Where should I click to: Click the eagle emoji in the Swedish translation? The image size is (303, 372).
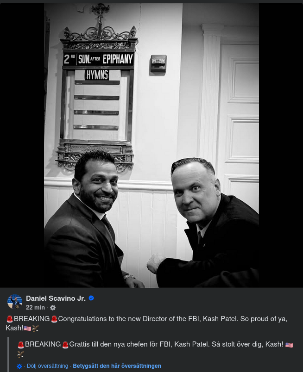coord(21,354)
